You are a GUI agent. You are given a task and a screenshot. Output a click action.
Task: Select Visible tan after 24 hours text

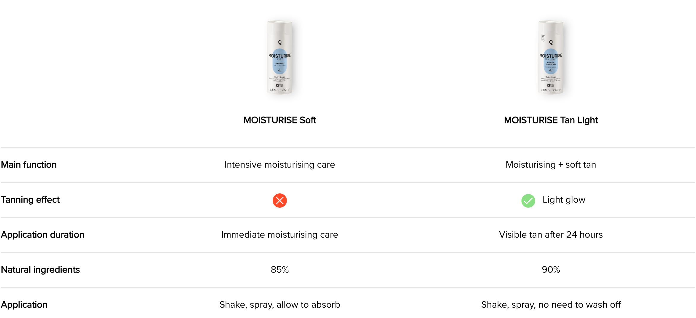click(551, 235)
